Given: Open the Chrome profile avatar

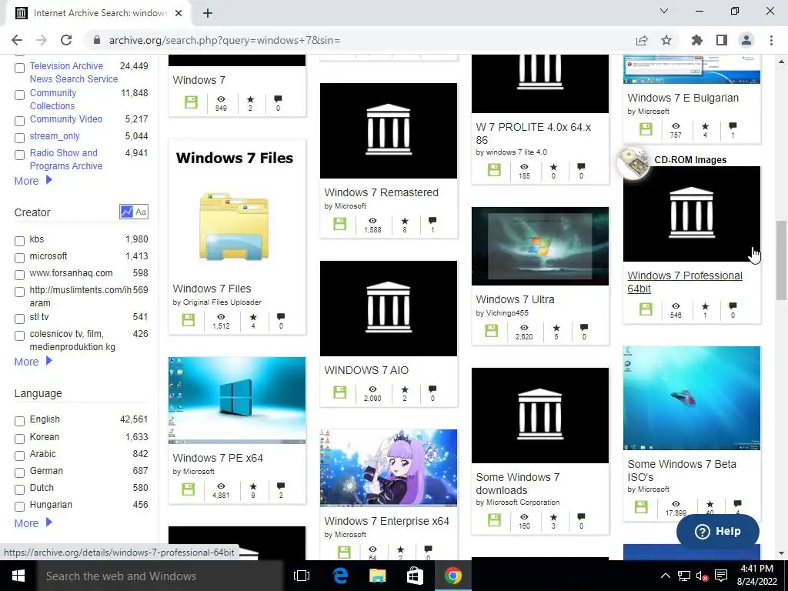Looking at the screenshot, I should [746, 40].
